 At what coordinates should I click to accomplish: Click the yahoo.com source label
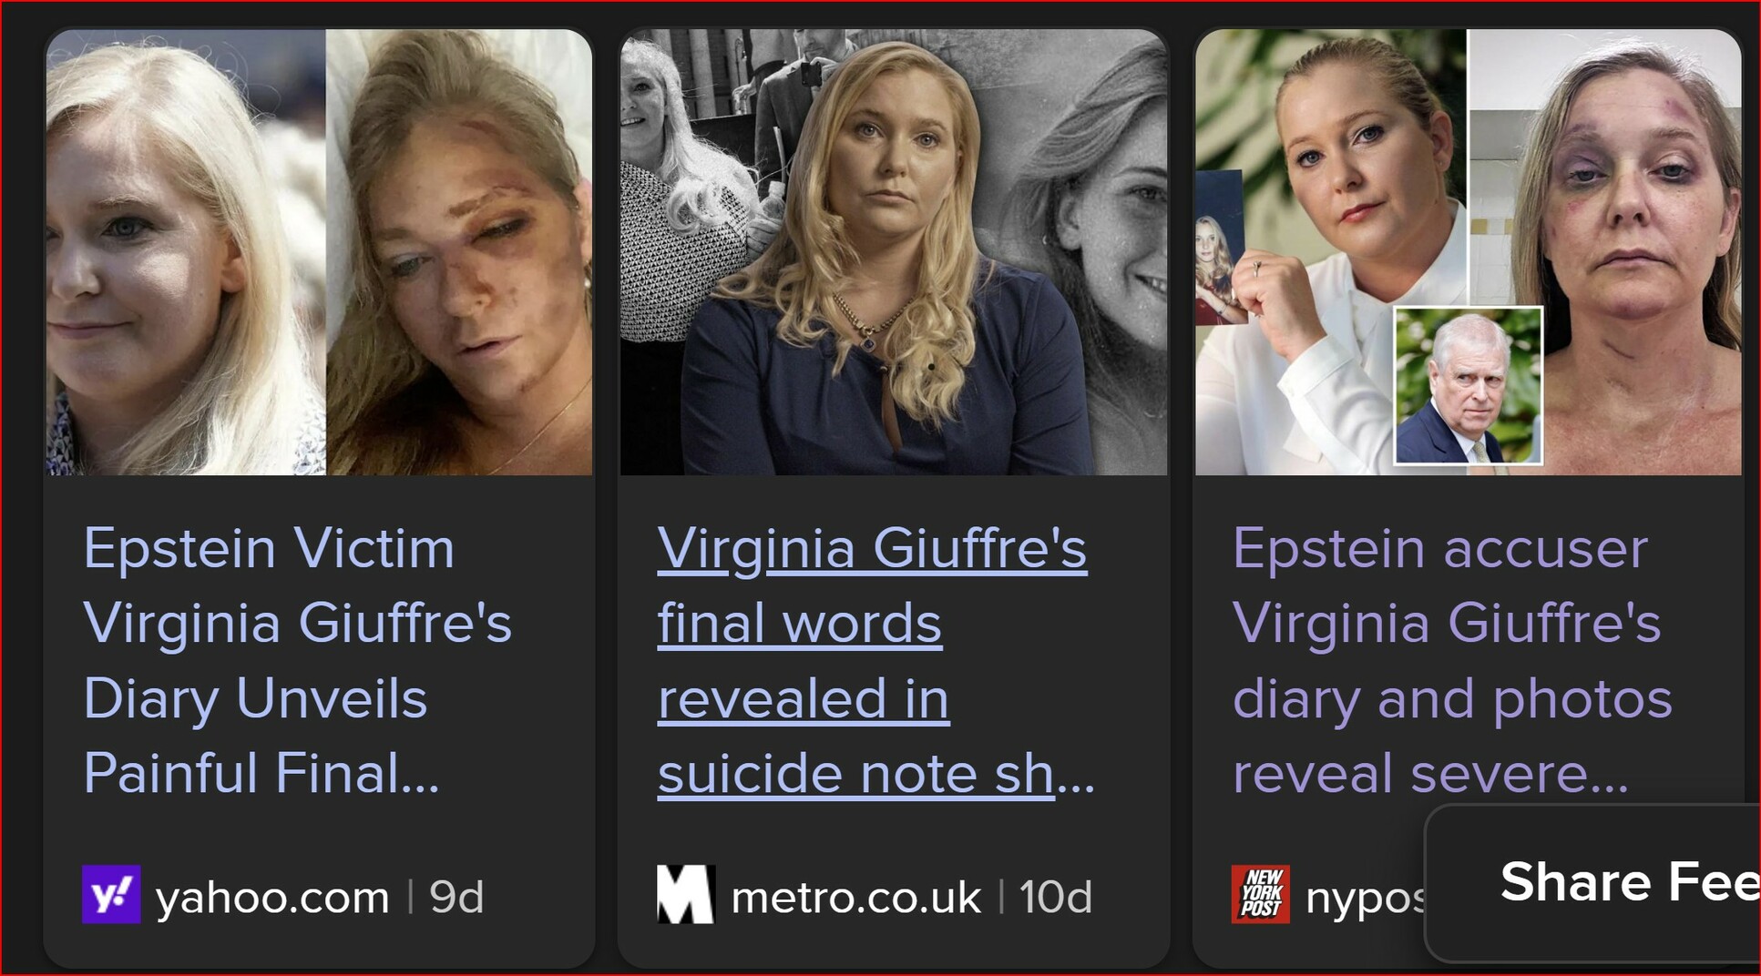pyautogui.click(x=272, y=897)
